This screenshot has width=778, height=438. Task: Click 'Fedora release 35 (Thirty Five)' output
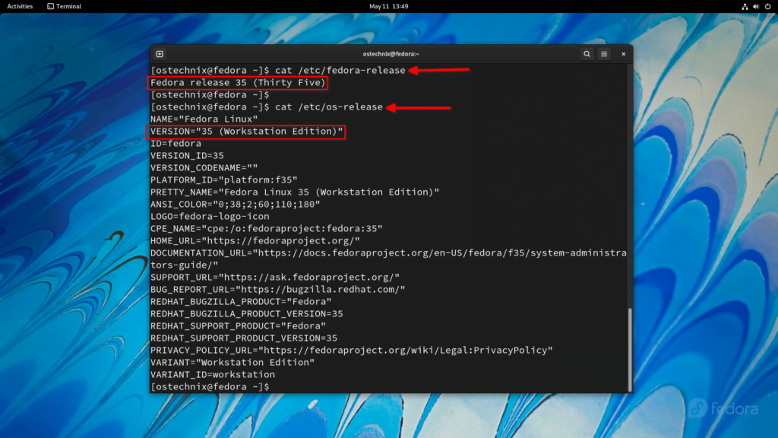[x=238, y=82]
